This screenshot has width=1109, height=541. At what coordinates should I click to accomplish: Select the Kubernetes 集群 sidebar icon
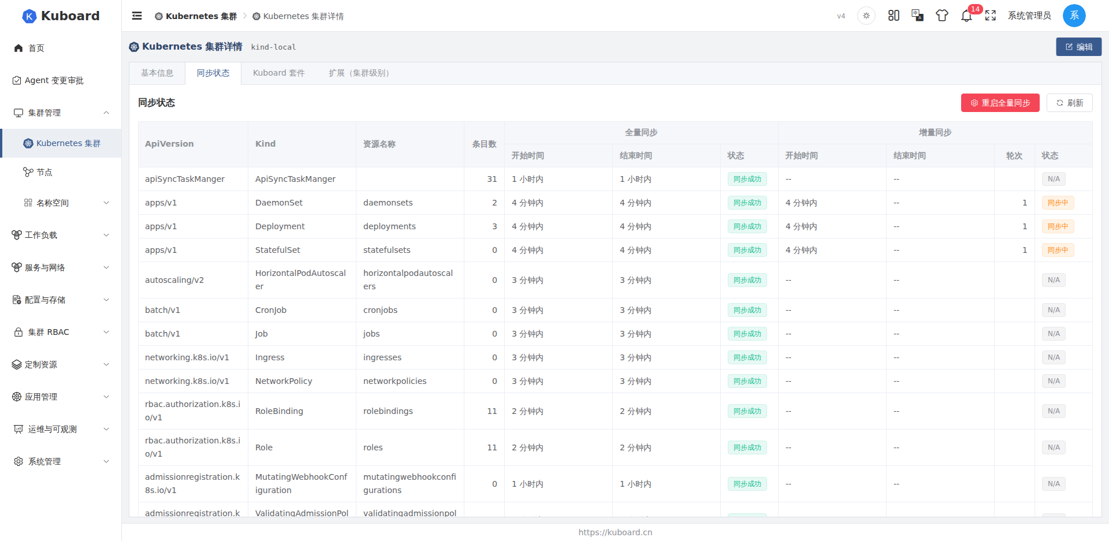click(x=28, y=143)
